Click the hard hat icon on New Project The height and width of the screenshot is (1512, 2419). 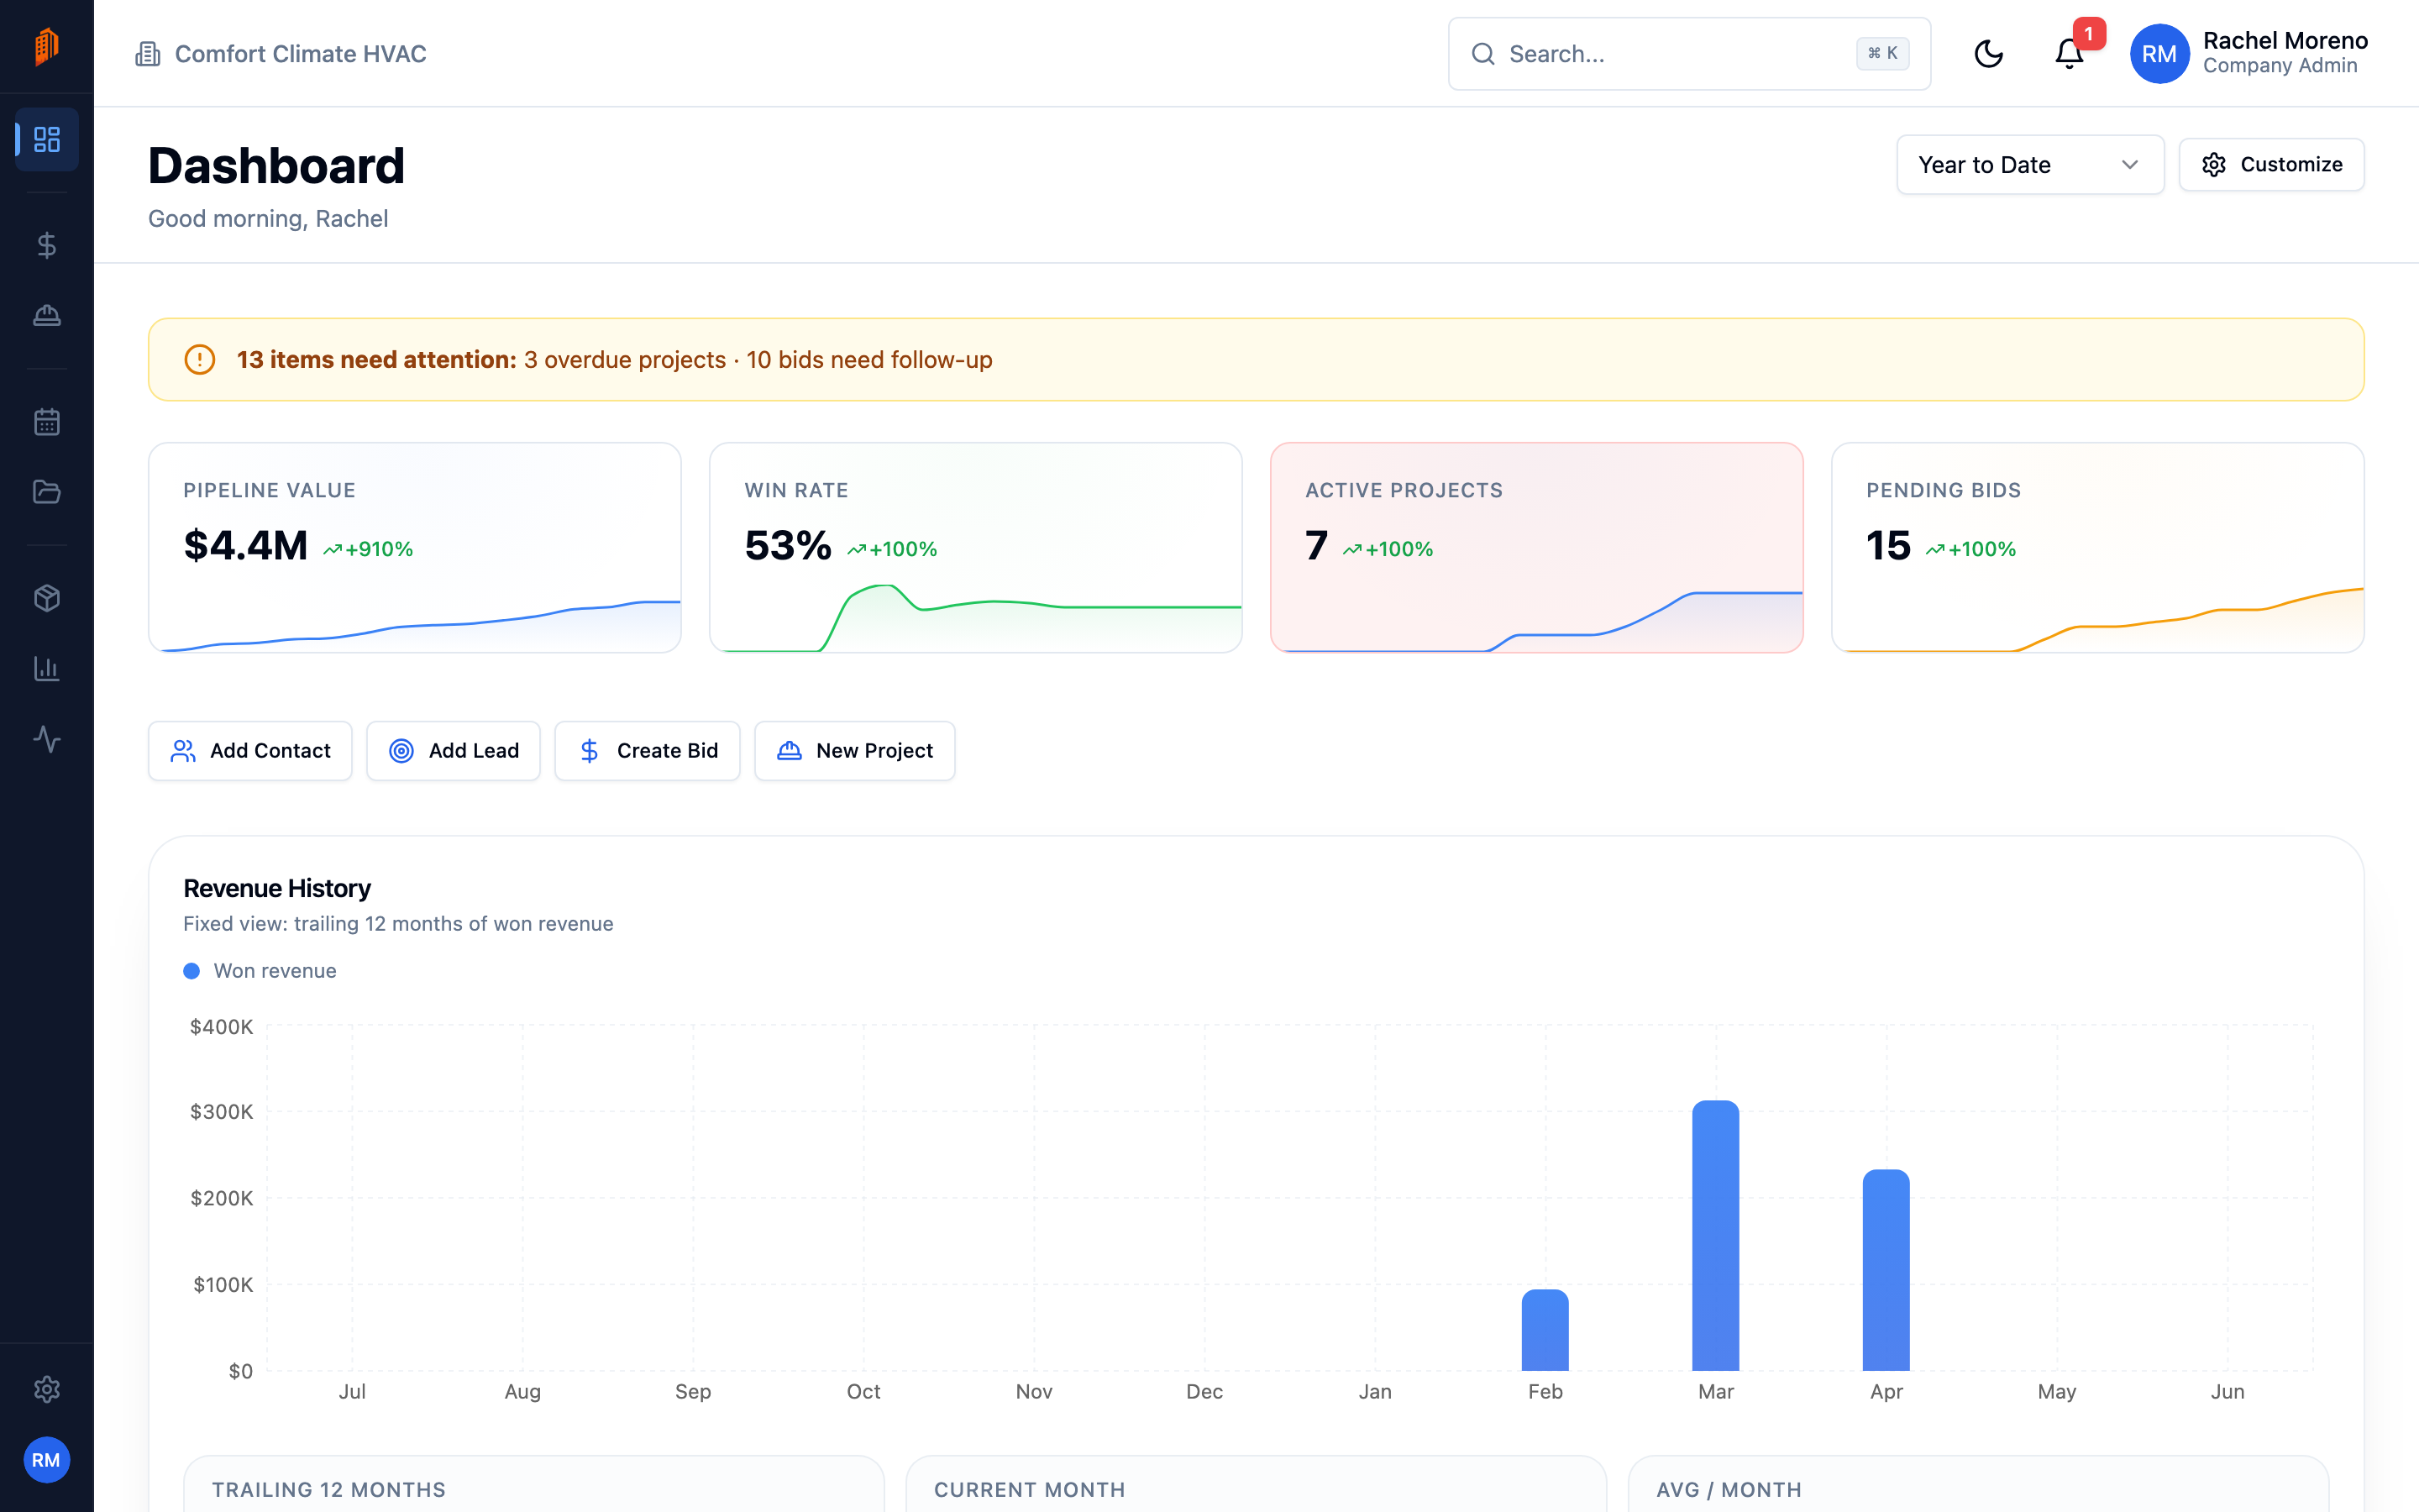click(790, 751)
